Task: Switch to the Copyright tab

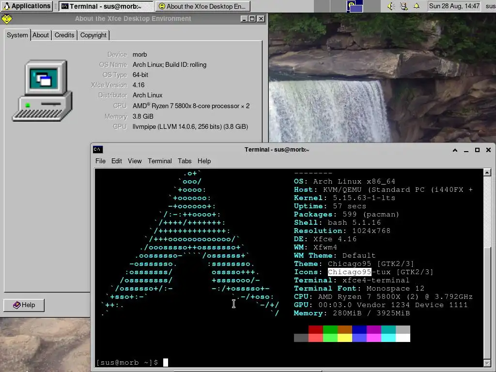Action: (93, 35)
